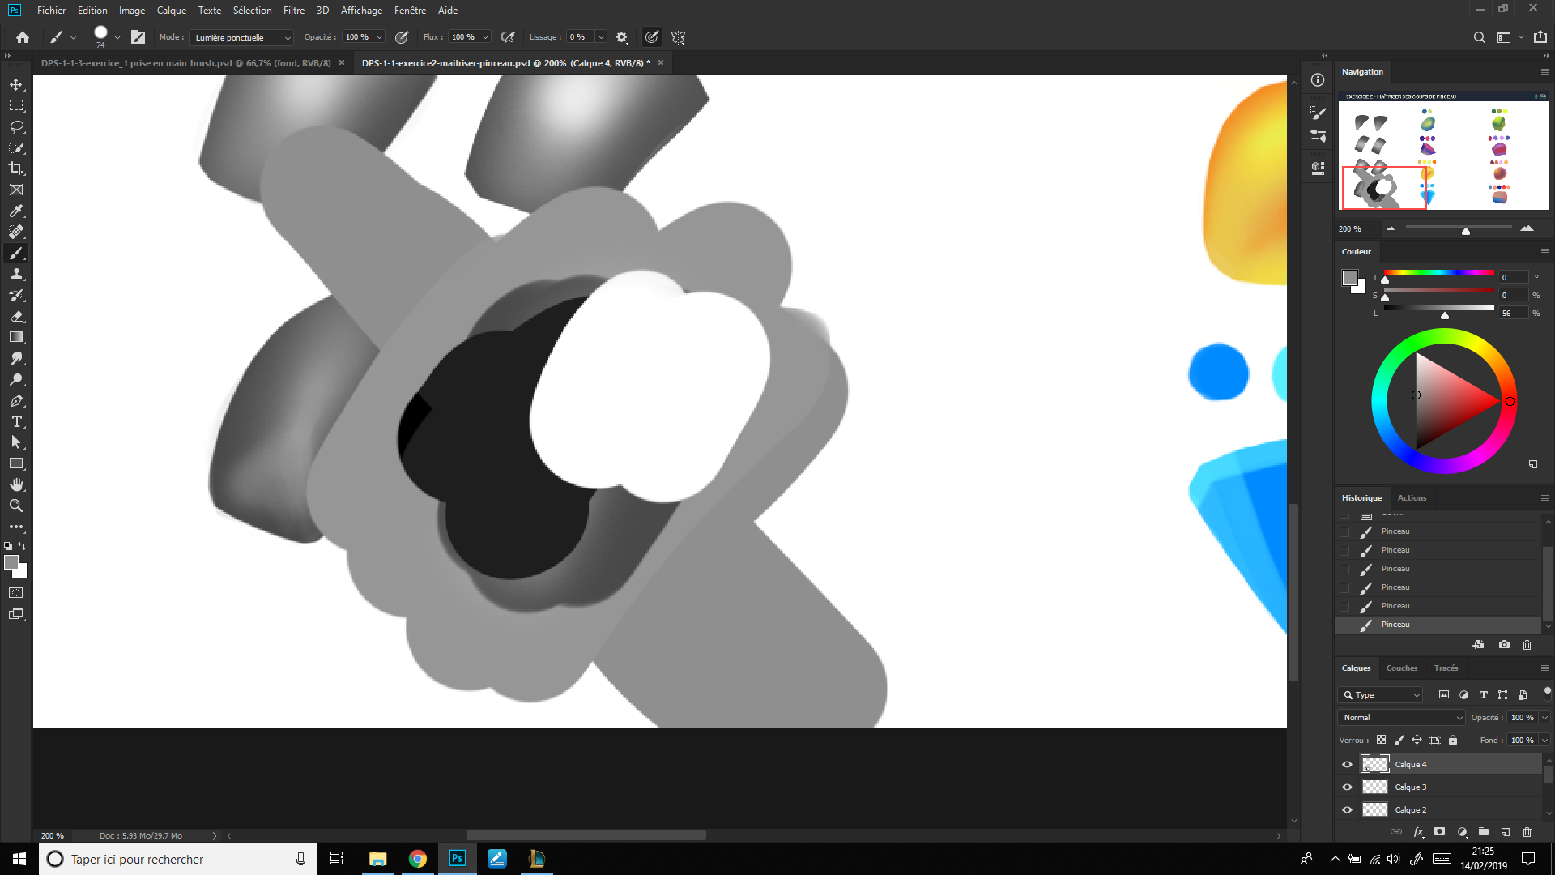Select the Horizontal Type tool

(16, 421)
